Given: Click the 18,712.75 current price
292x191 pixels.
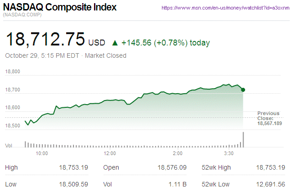Looking at the screenshot, I should pyautogui.click(x=45, y=40).
